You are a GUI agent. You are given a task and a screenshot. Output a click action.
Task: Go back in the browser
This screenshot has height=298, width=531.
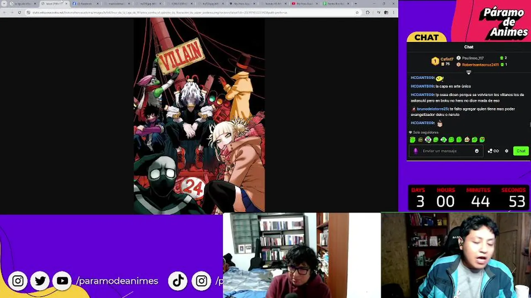(4, 12)
